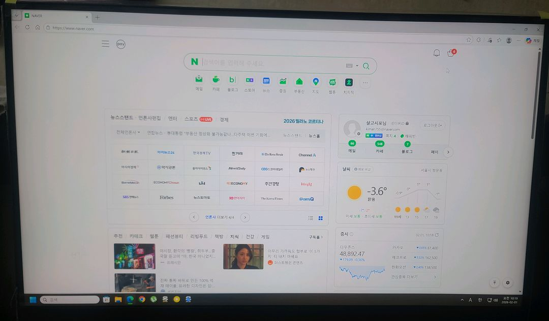This screenshot has width=549, height=321.
Task: Open the Webtoon (웹툰) shortcut icon
Action: [x=332, y=82]
